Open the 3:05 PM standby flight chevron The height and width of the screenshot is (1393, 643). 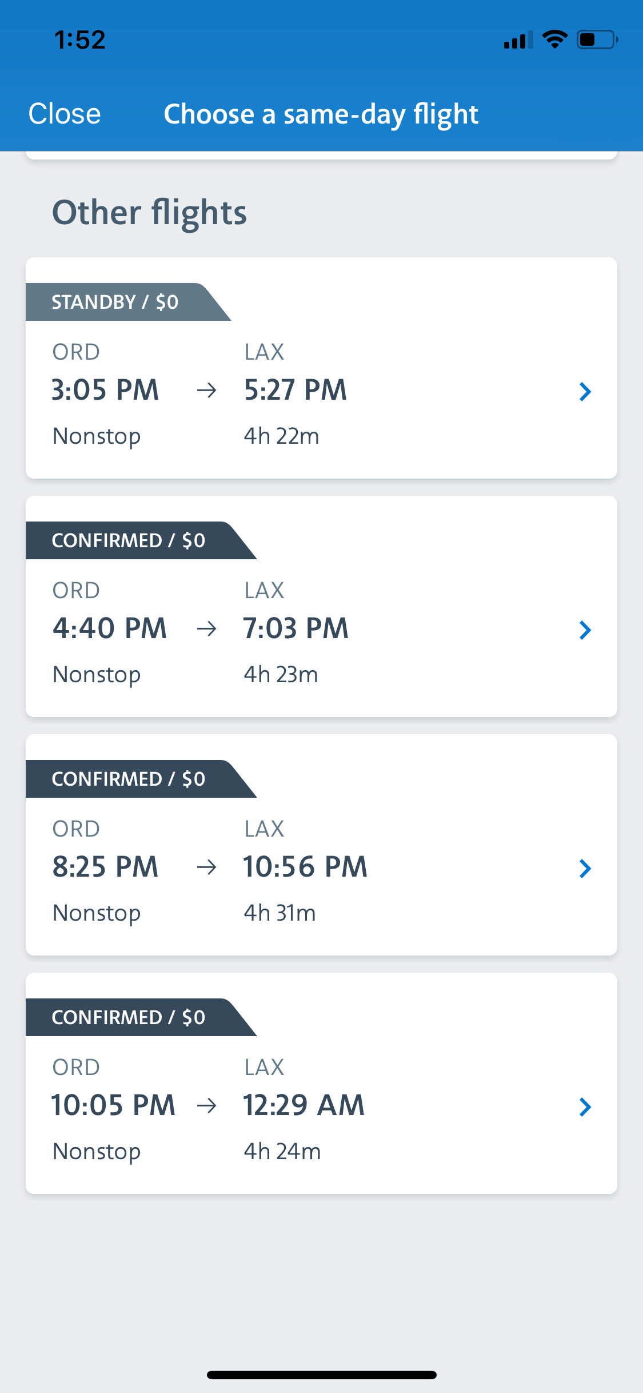(x=585, y=392)
